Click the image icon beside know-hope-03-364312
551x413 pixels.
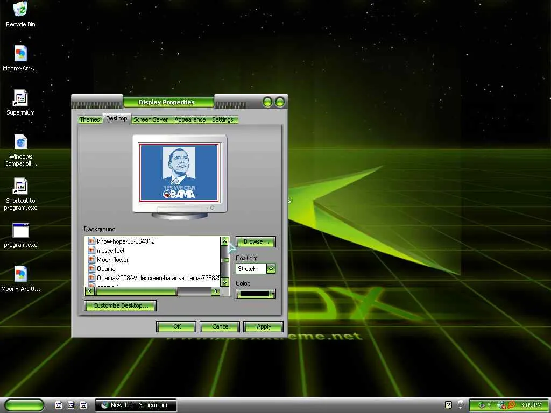tap(91, 241)
